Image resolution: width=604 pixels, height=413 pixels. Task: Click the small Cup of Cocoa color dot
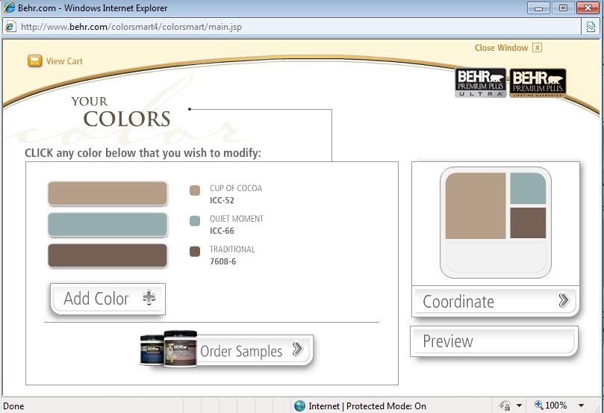click(x=195, y=190)
